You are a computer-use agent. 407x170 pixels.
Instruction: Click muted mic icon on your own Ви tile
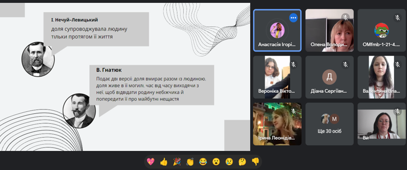[397, 111]
